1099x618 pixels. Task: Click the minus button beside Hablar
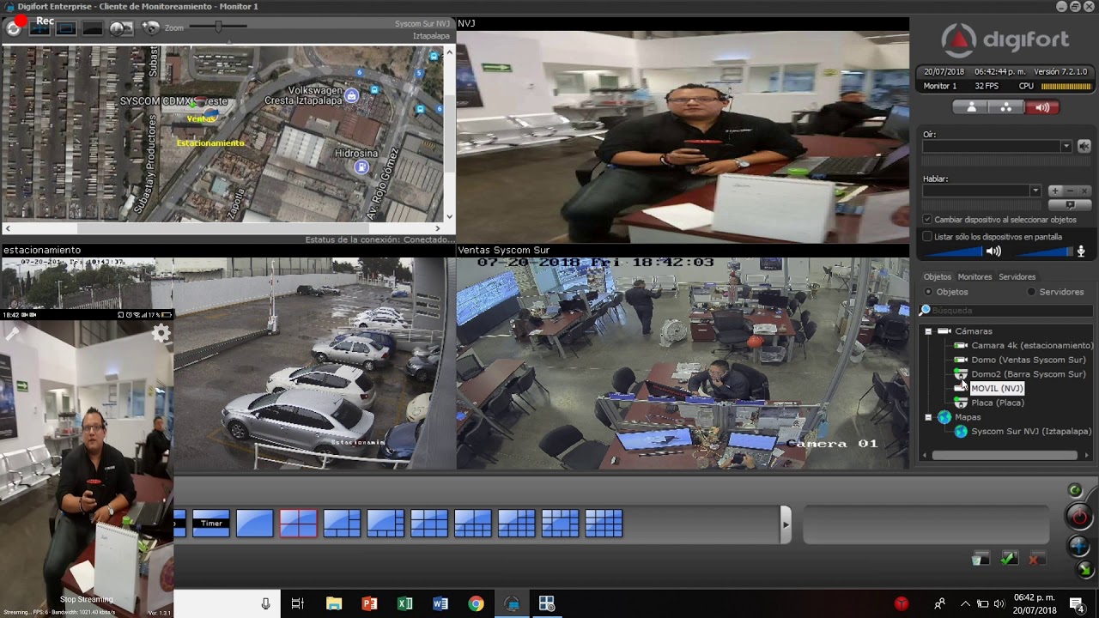point(1070,191)
